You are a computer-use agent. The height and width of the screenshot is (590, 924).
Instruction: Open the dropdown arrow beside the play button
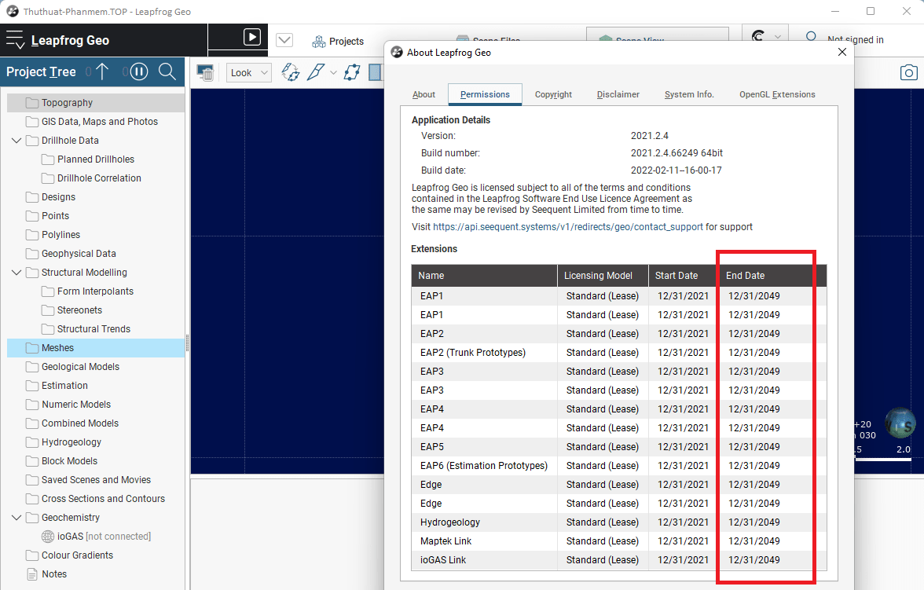pos(284,40)
